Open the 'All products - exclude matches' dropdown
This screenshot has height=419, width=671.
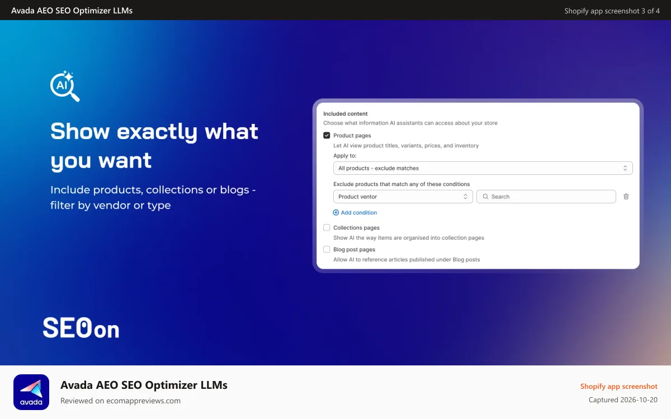483,168
